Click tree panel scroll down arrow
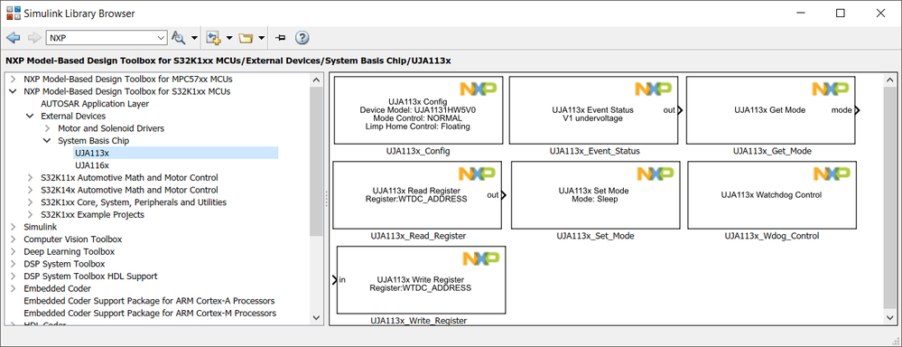 tap(316, 317)
